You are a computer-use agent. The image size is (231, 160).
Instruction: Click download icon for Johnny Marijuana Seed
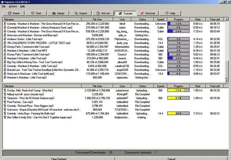5,28
